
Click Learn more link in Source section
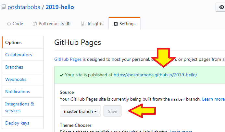[214, 99]
